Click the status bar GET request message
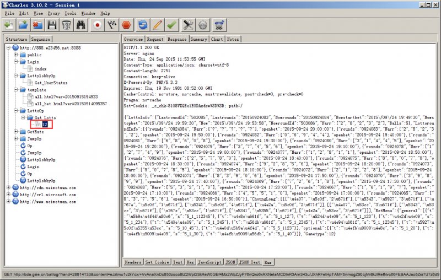The height and width of the screenshot is (280, 441). coord(220,274)
